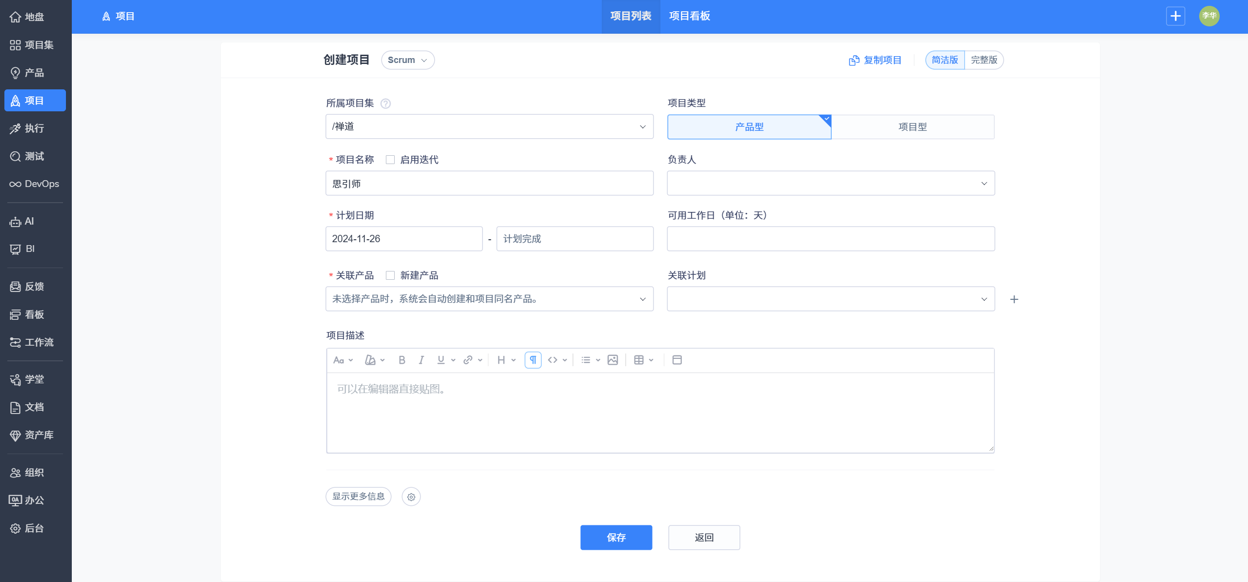
Task: Enable the 启用迭代 checkbox
Action: [390, 160]
